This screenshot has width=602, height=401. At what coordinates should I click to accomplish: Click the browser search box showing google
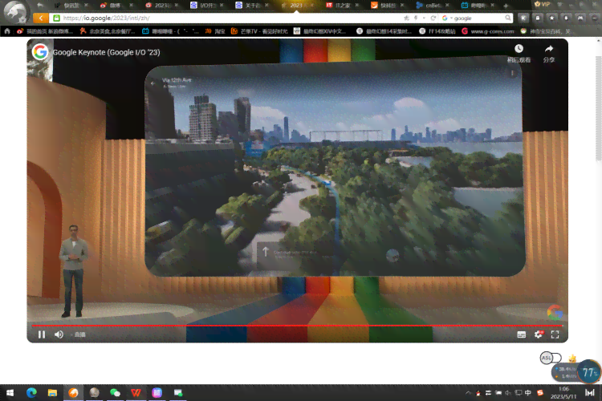click(x=479, y=18)
